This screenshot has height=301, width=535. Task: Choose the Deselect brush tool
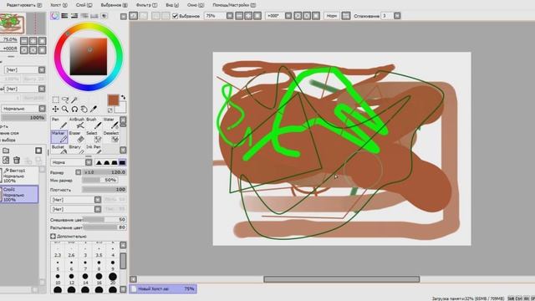pyautogui.click(x=110, y=137)
